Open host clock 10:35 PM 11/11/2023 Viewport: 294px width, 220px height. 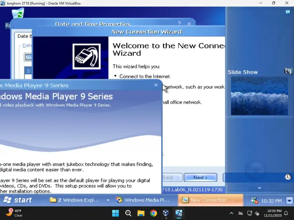273,213
